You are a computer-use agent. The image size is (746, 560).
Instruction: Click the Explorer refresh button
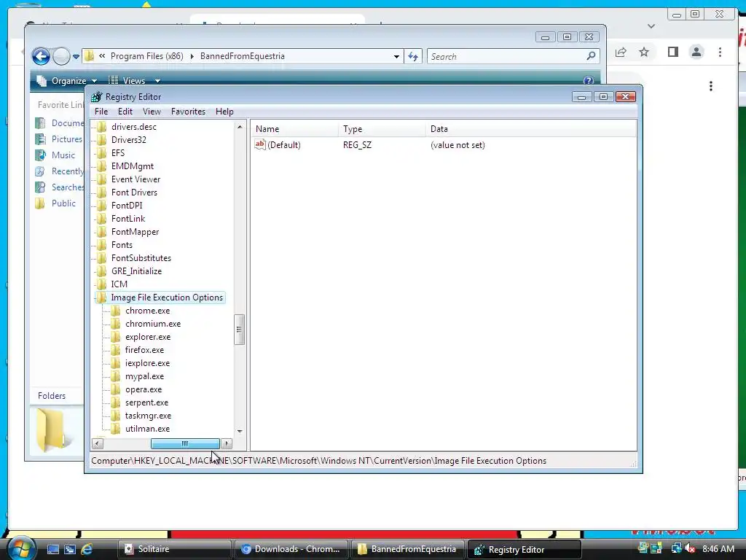(x=413, y=56)
